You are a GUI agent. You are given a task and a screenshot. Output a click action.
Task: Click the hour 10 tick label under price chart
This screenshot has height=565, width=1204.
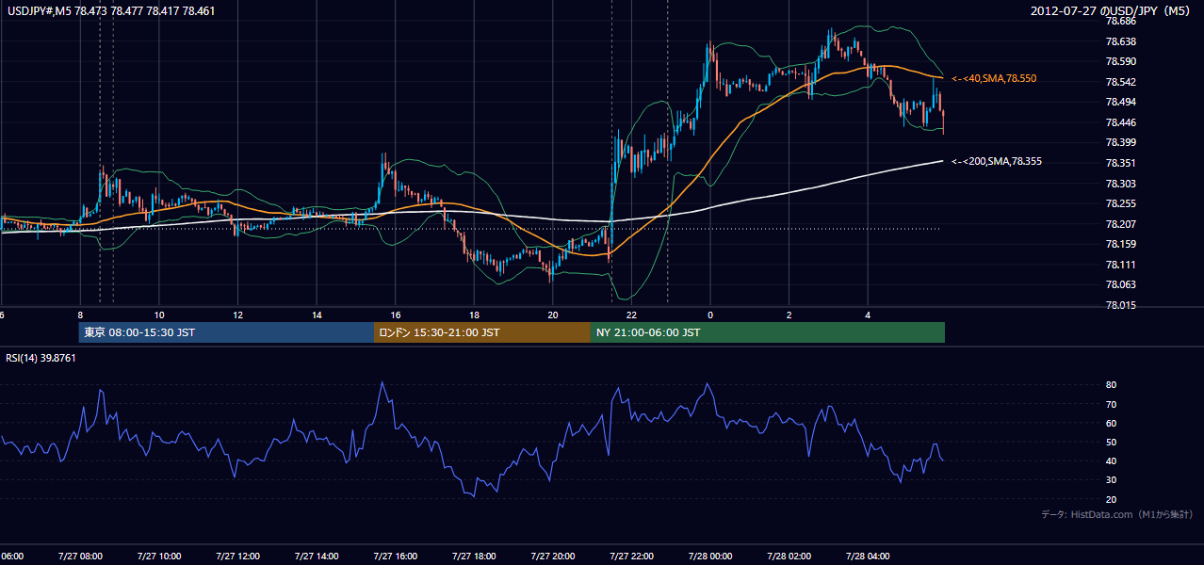point(159,315)
